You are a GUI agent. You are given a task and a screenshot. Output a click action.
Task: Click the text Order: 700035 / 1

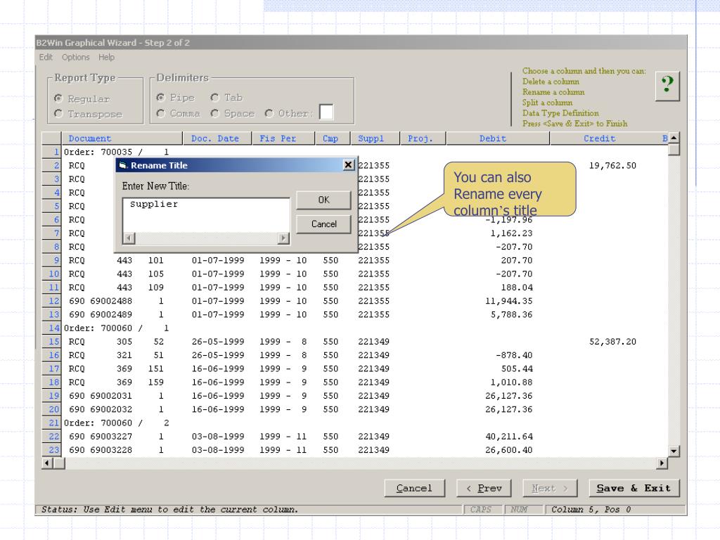click(116, 152)
